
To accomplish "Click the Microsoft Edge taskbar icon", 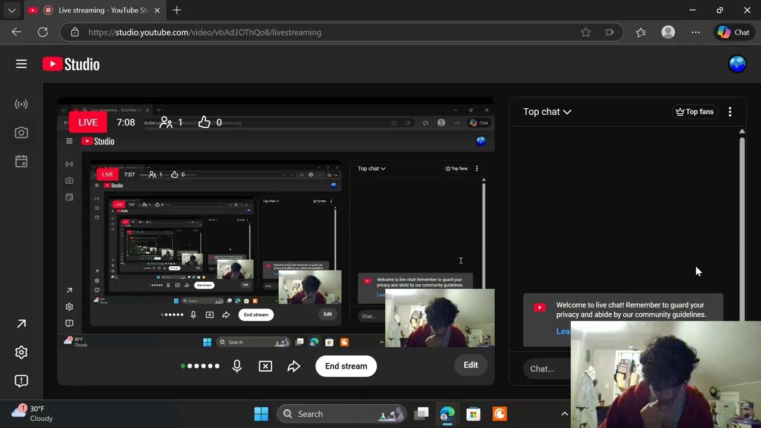I will [447, 414].
